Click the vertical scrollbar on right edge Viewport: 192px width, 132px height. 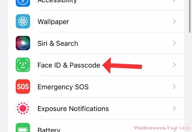tap(190, 16)
